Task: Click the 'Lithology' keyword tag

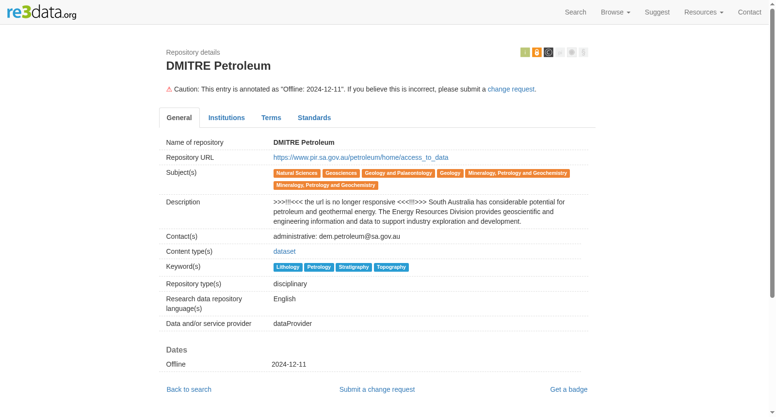Action: click(288, 267)
